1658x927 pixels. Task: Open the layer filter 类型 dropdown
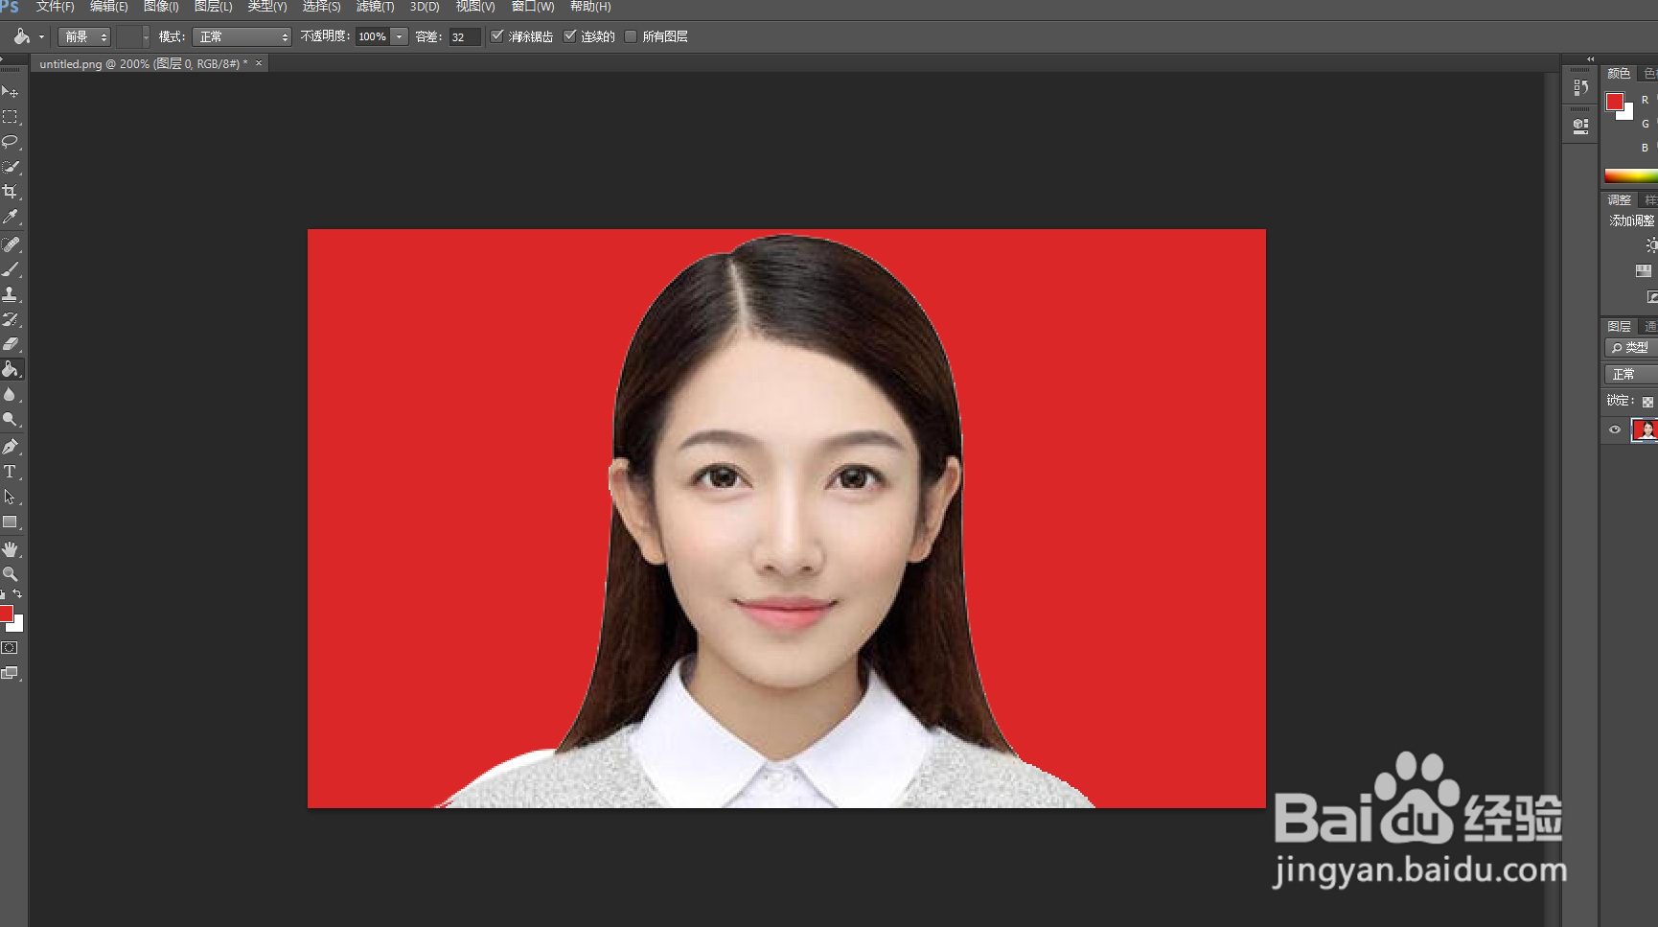click(1631, 347)
